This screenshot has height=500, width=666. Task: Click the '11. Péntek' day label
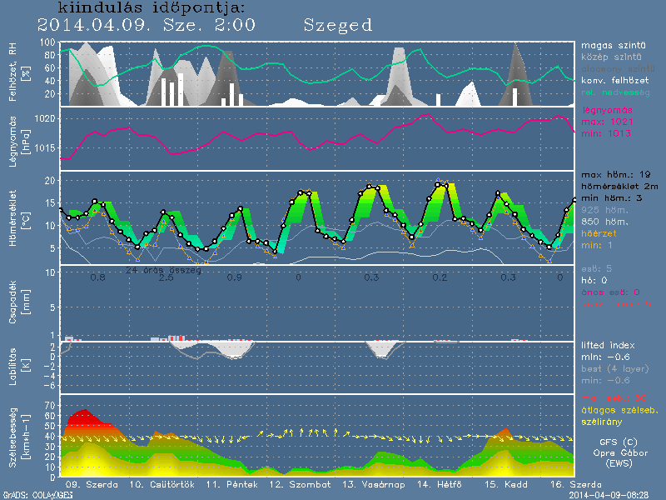pos(226,484)
